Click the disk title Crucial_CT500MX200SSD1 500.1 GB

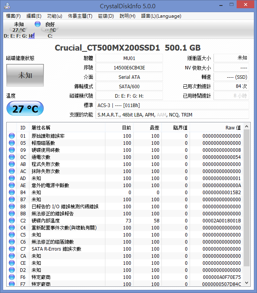coord(128,48)
